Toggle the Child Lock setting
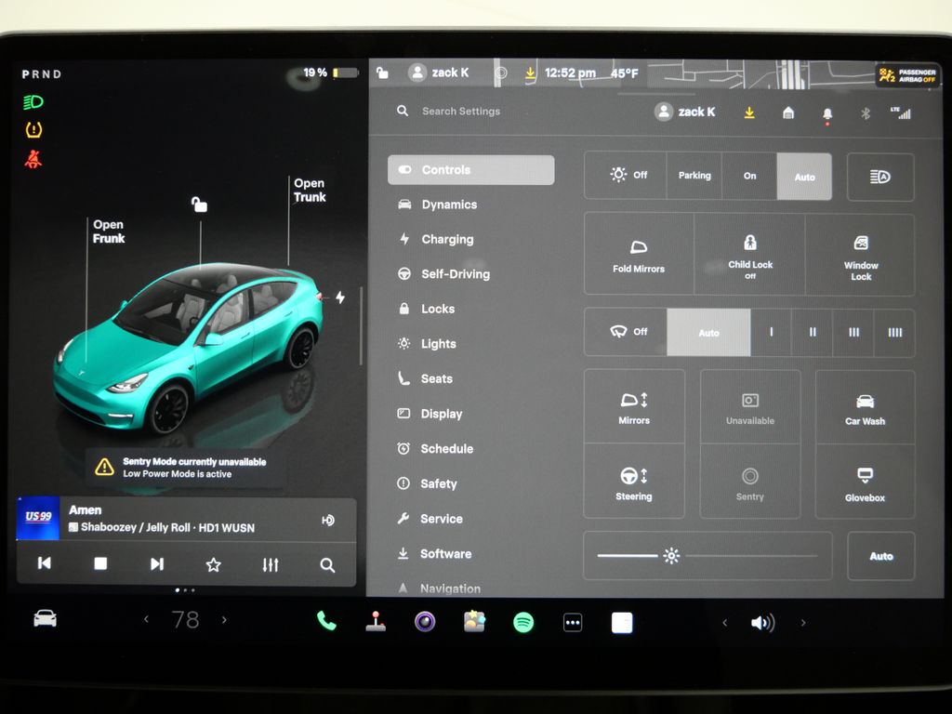The image size is (952, 714). 749,252
